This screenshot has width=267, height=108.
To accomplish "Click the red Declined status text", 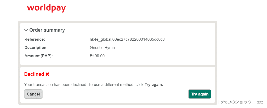I will (x=34, y=74).
